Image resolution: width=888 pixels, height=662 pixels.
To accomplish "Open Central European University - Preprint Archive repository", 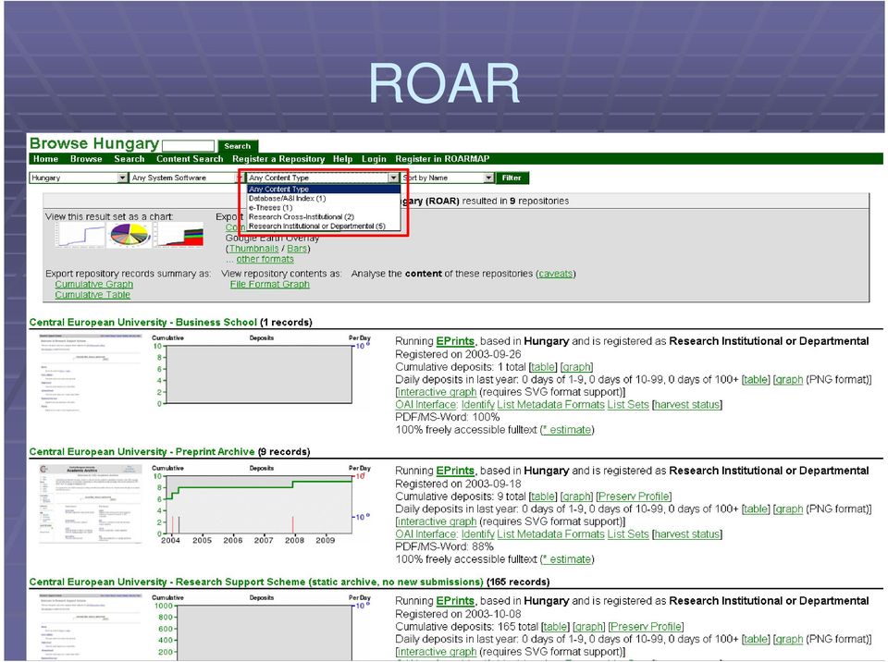I will coord(142,452).
